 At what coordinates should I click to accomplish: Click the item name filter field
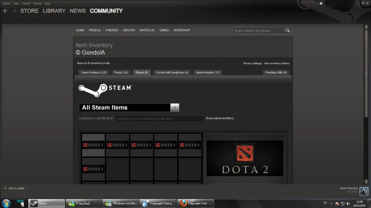click(x=159, y=118)
